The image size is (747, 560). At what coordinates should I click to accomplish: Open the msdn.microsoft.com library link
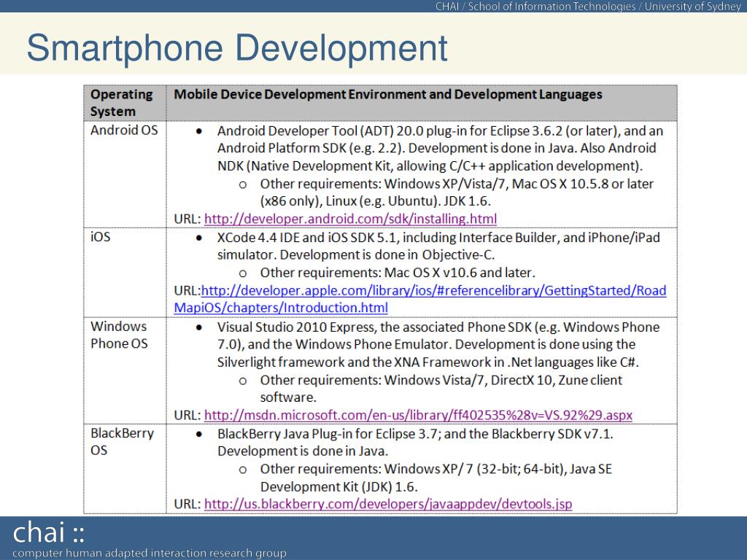coord(418,415)
